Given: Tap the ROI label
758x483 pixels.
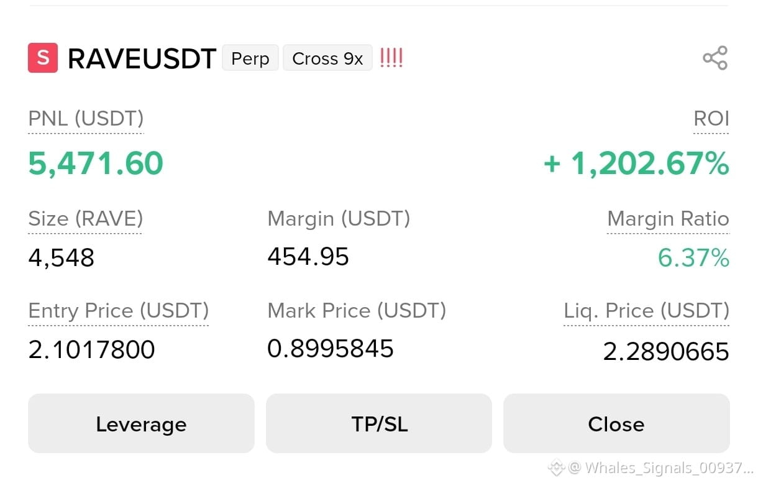Looking at the screenshot, I should 711,118.
